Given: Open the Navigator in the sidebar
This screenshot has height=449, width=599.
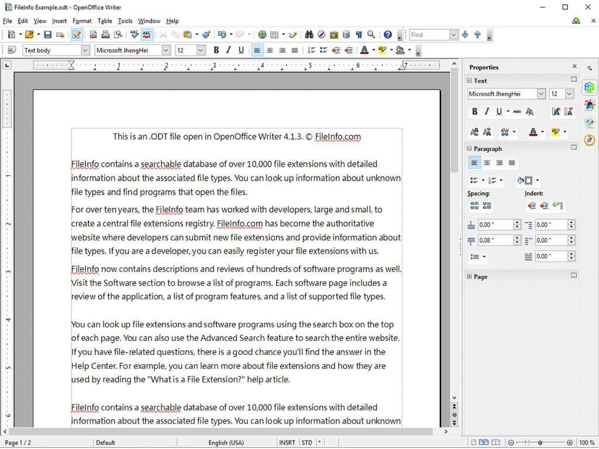Looking at the screenshot, I should tap(590, 140).
